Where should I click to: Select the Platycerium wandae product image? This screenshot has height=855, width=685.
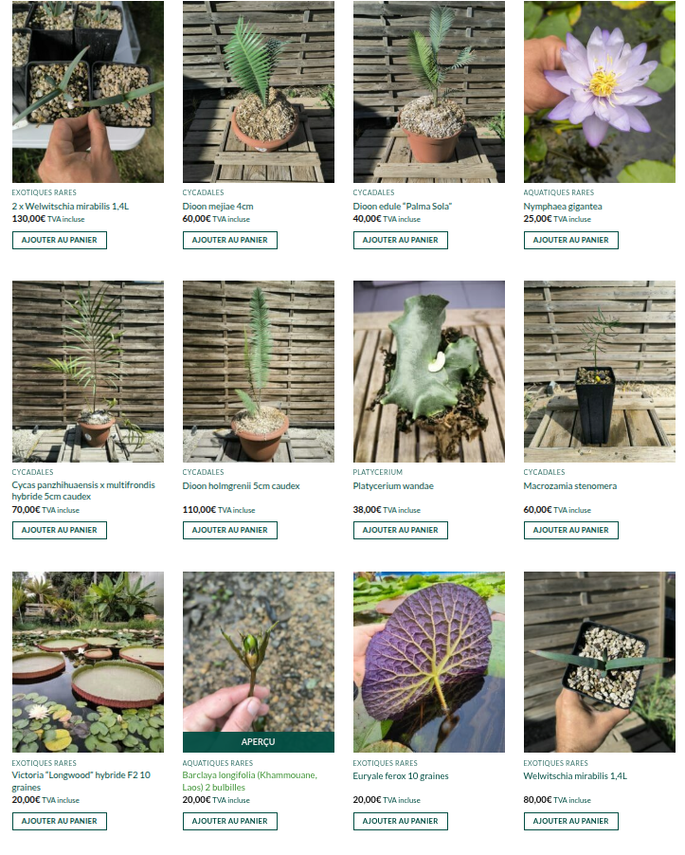[429, 372]
